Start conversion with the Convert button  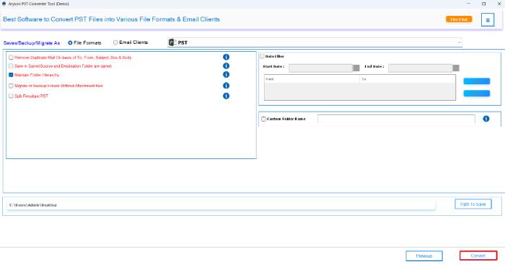click(x=478, y=255)
